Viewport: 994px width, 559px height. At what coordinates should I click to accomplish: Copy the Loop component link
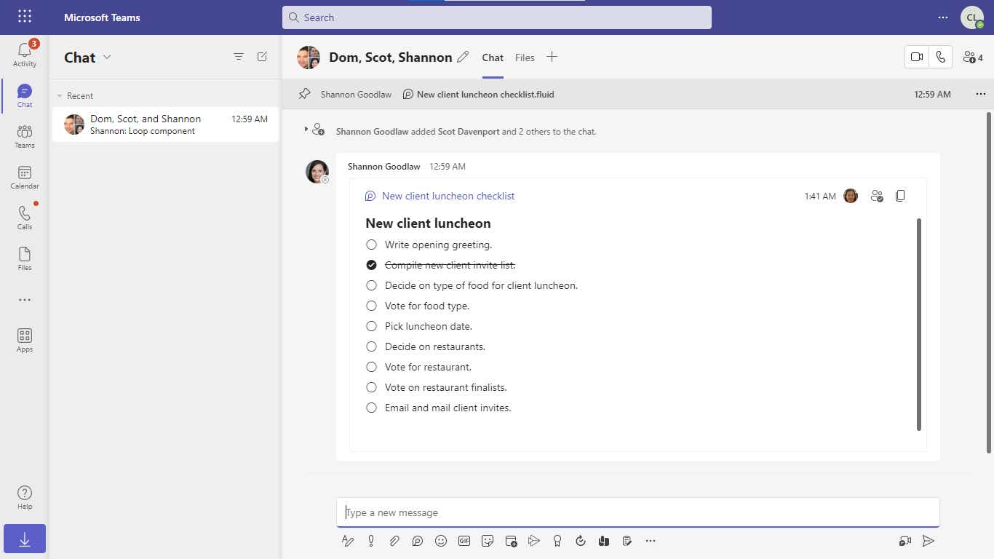click(900, 196)
